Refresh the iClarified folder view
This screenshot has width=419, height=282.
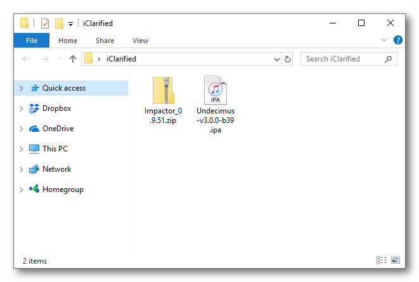click(x=288, y=59)
